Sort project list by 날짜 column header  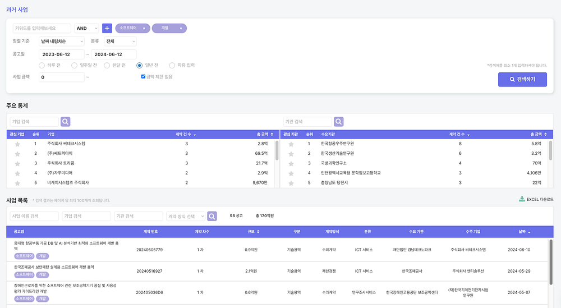(x=525, y=232)
